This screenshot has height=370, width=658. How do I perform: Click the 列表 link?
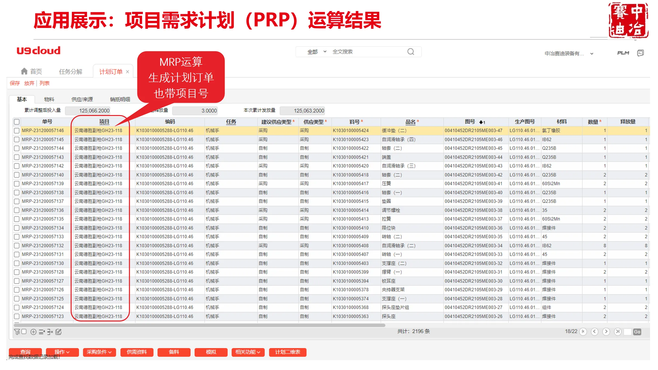coord(44,83)
